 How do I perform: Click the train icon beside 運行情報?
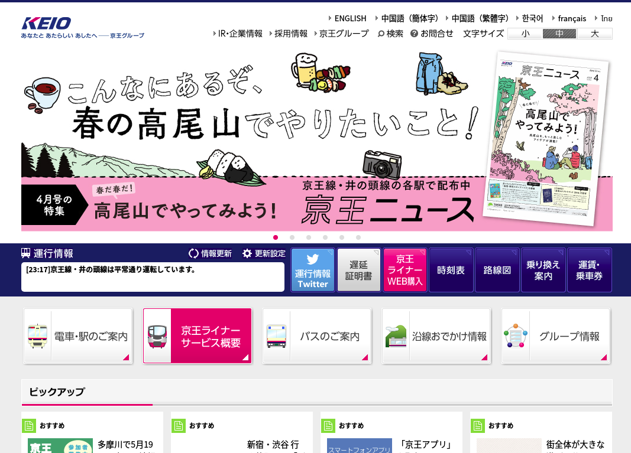click(x=26, y=253)
